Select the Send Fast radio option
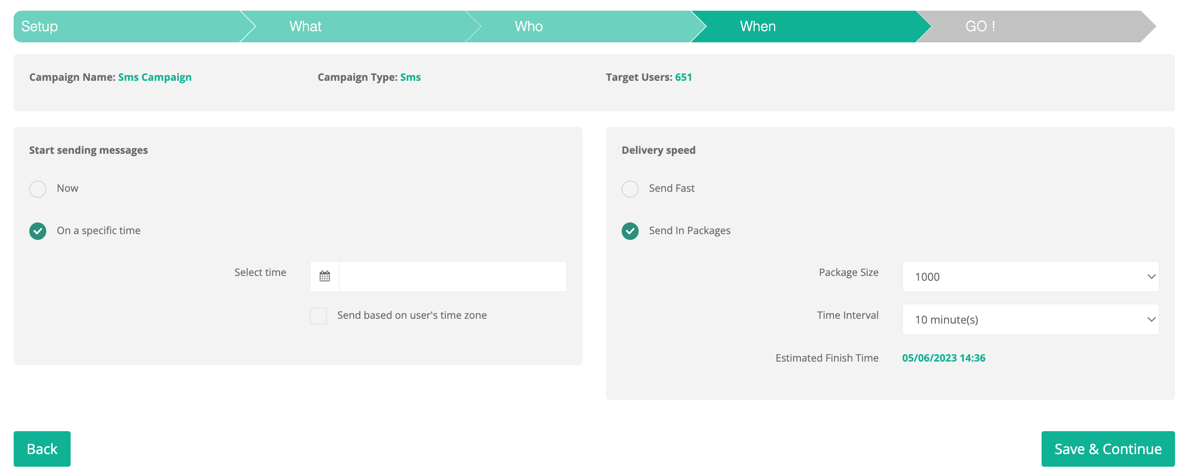Viewport: 1177px width, 474px height. click(630, 189)
